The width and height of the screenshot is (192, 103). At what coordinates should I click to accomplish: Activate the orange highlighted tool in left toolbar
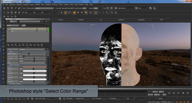[x=3, y=57]
